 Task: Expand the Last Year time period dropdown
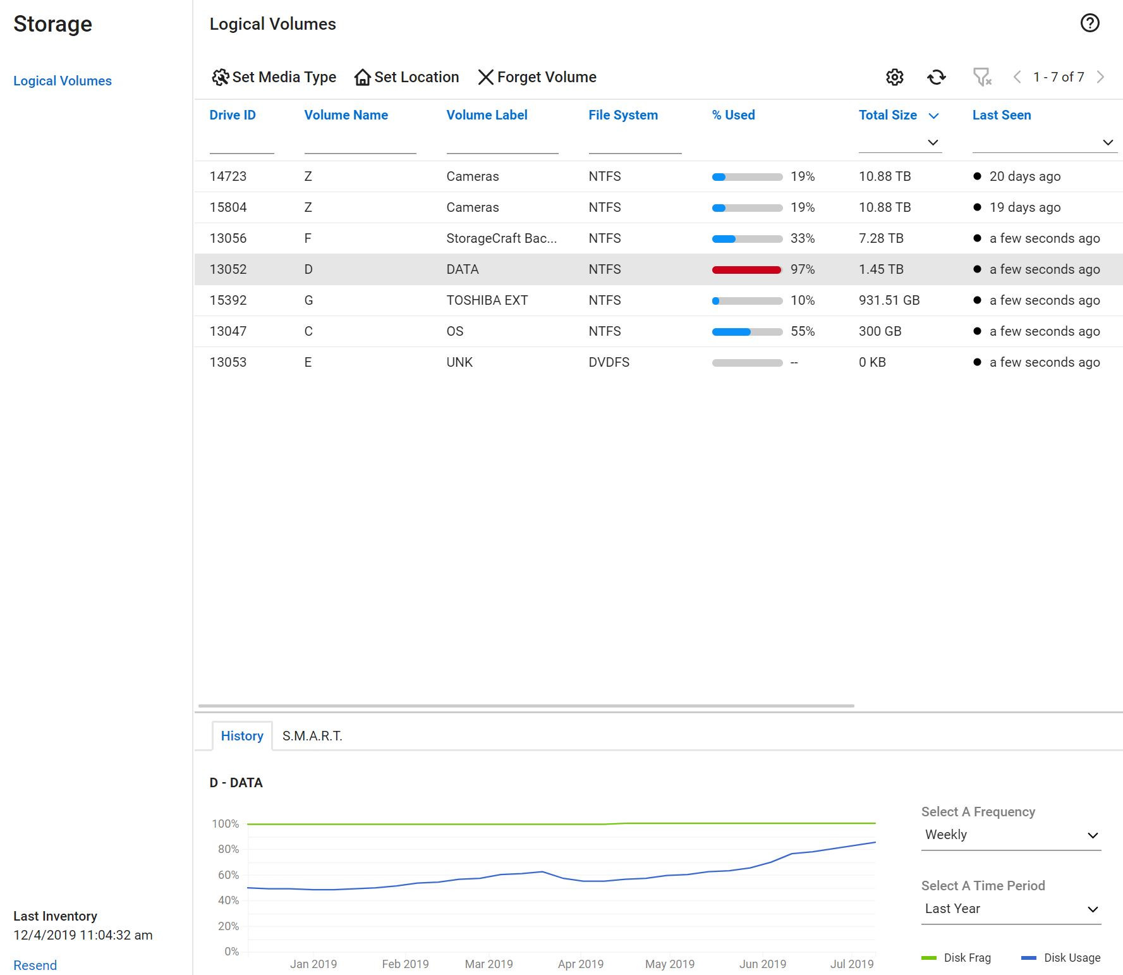coord(1011,909)
